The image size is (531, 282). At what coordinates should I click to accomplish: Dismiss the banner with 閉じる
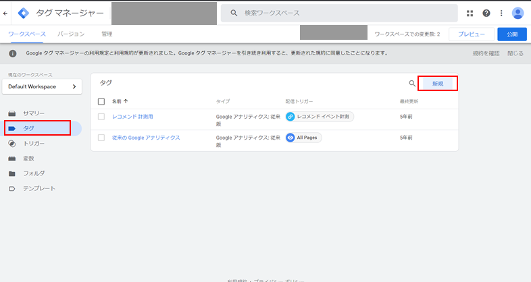pyautogui.click(x=515, y=53)
